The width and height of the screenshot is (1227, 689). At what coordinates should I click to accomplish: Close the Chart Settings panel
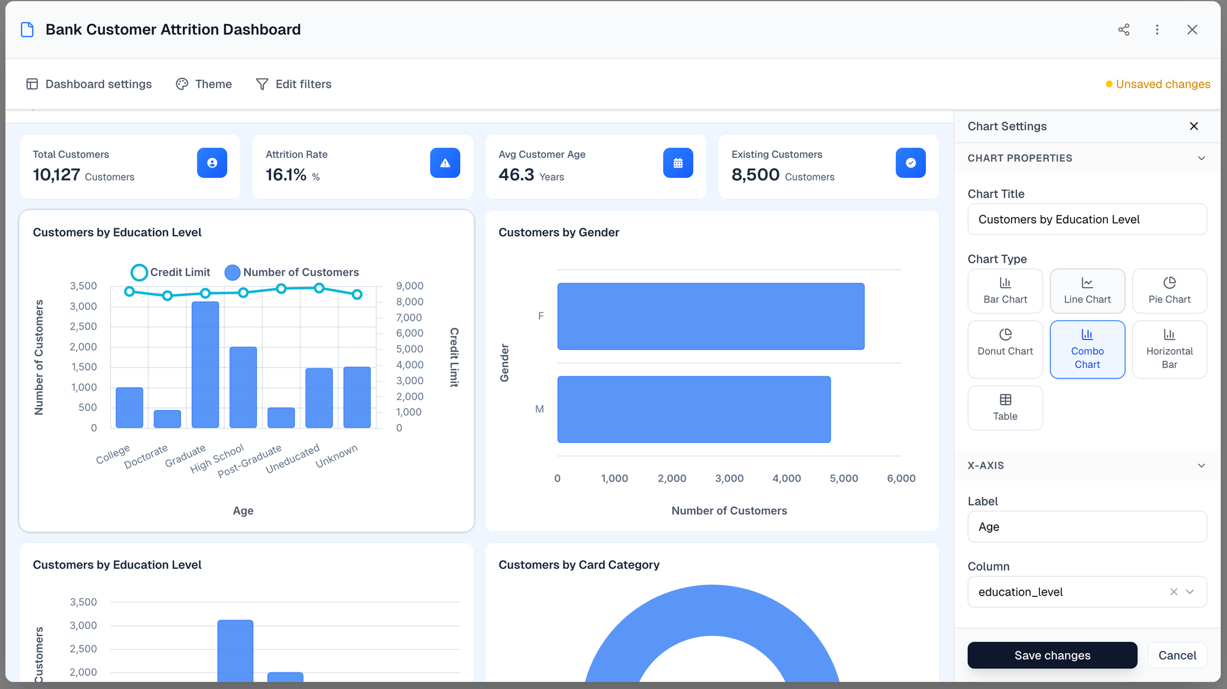(1193, 126)
